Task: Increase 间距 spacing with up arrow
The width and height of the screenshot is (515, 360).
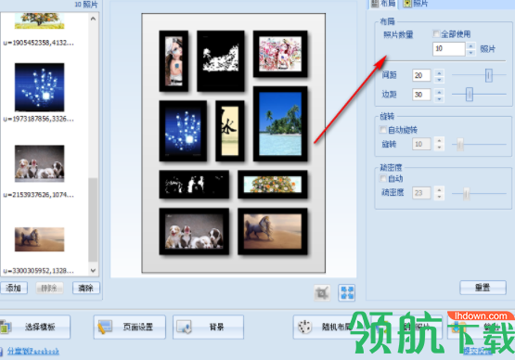Action: point(439,72)
